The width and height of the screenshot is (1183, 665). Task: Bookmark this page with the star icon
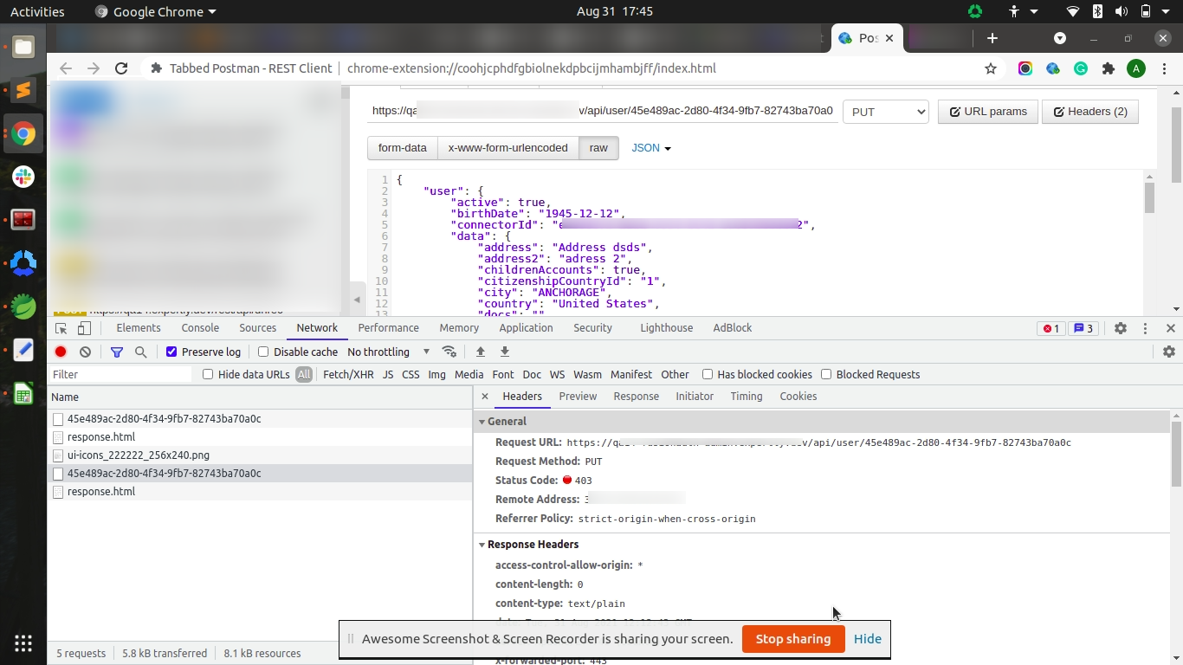pos(991,68)
